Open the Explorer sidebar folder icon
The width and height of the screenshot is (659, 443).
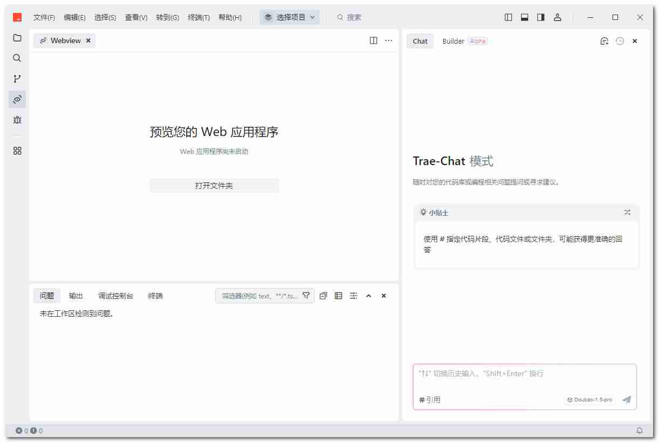tap(17, 38)
